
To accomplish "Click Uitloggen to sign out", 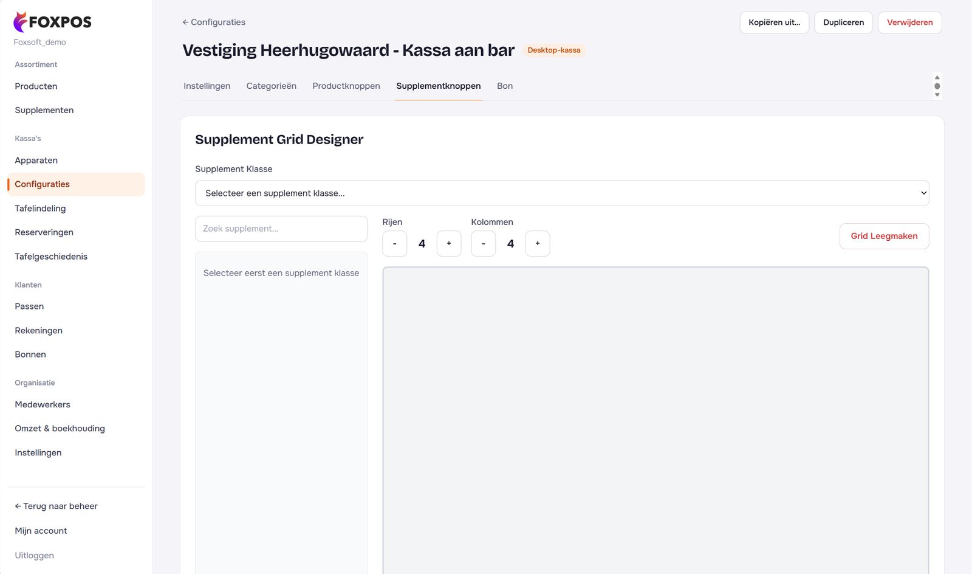I will point(35,556).
